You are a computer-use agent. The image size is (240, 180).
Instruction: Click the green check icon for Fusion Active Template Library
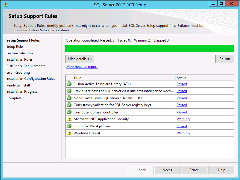tap(69, 84)
